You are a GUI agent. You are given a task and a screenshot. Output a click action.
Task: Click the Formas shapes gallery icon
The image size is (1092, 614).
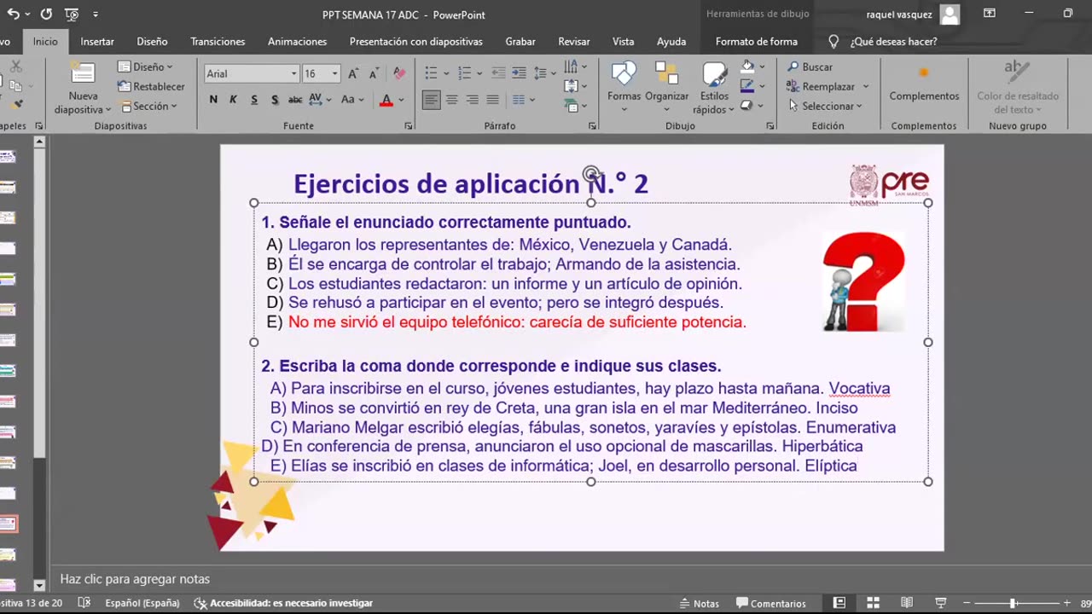coord(624,74)
